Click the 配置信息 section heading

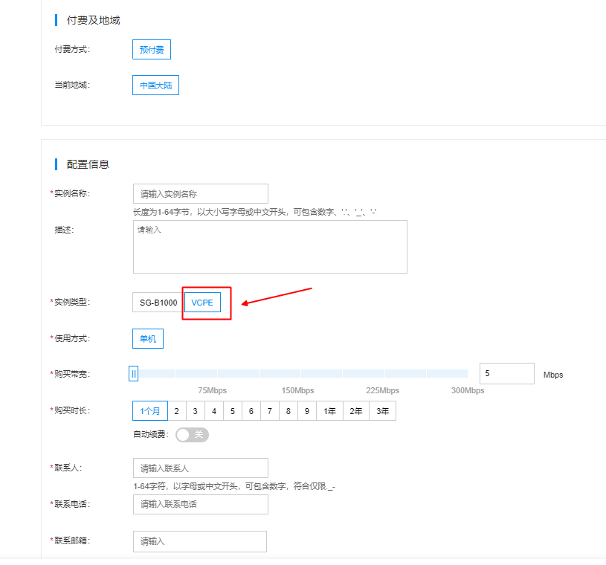(88, 164)
